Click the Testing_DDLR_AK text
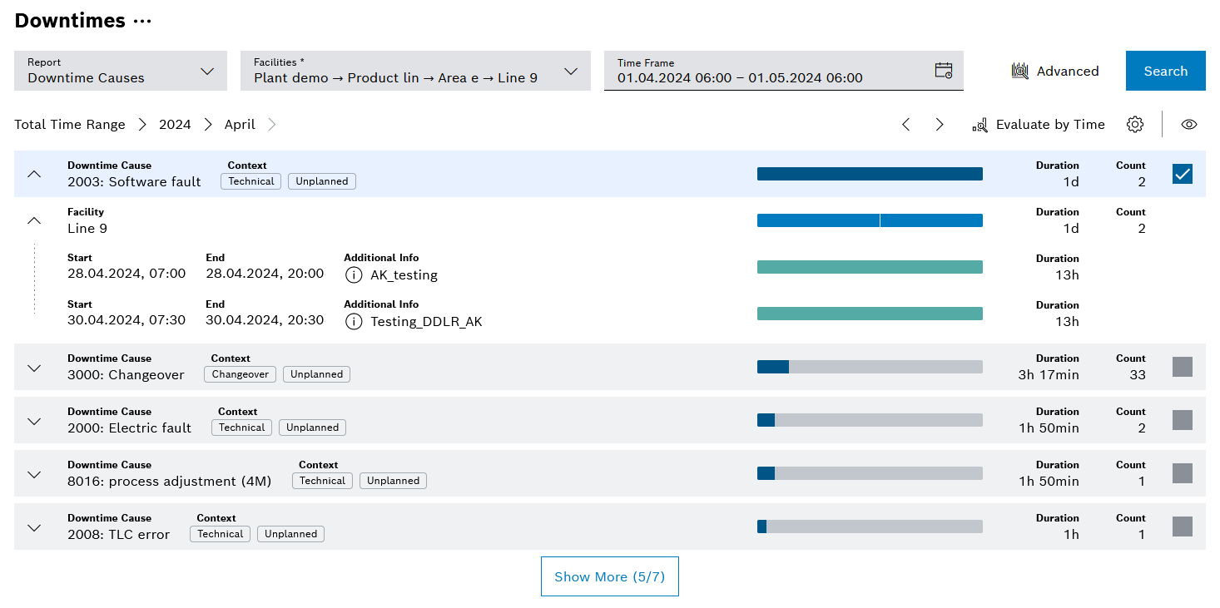The image size is (1220, 608). click(426, 322)
